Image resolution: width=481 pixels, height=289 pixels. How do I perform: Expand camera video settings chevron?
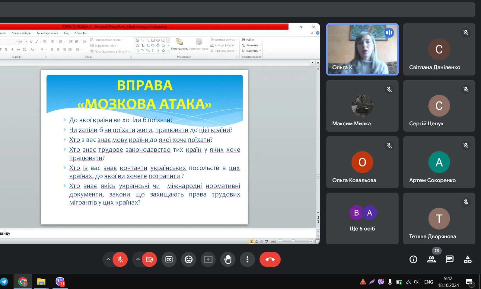138,259
